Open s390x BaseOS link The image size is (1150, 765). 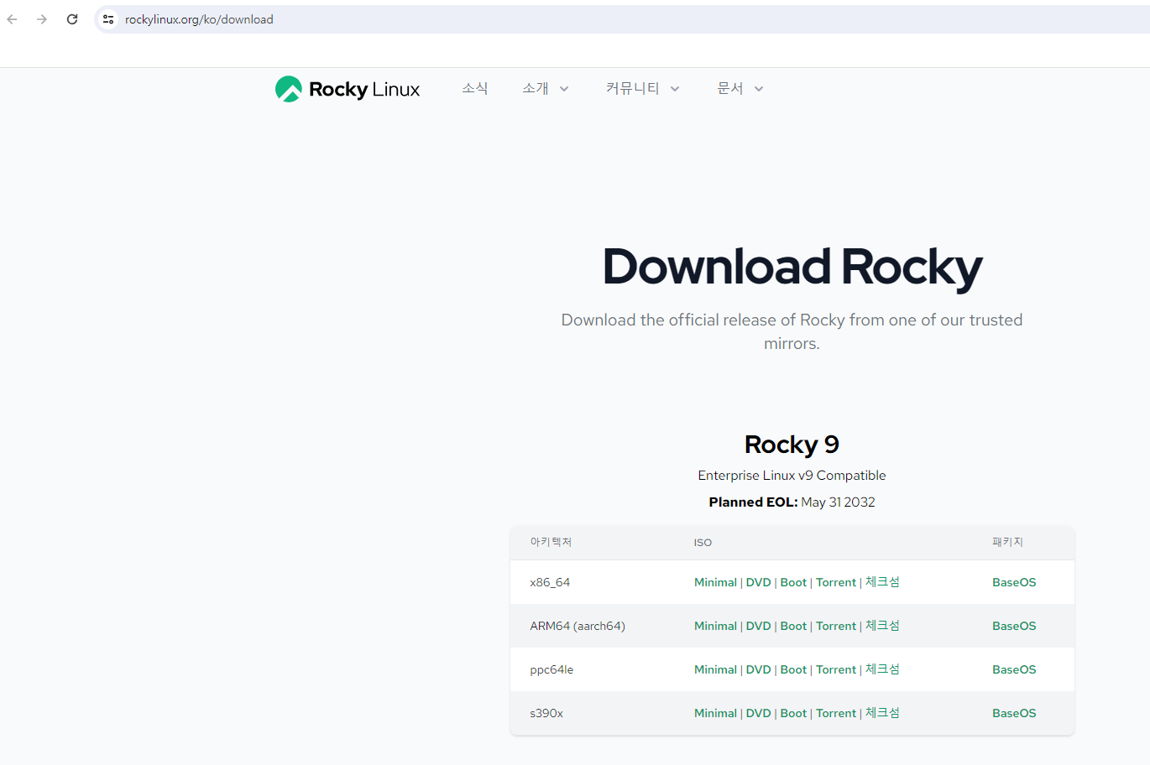coord(1014,713)
